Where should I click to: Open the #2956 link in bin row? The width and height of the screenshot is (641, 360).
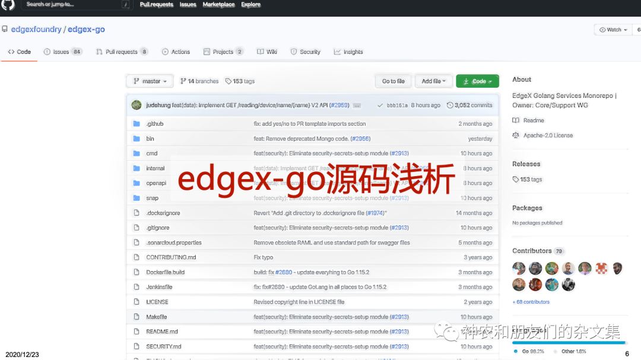tap(360, 139)
